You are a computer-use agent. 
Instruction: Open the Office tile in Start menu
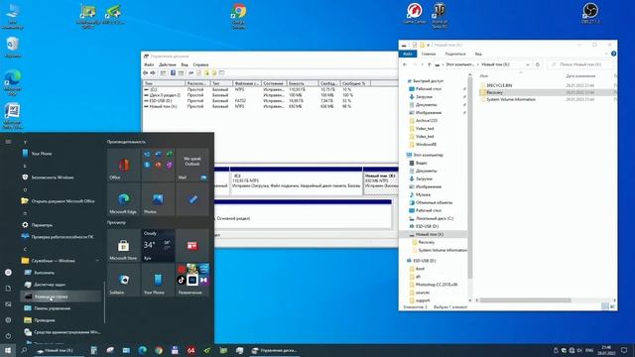[x=123, y=165]
